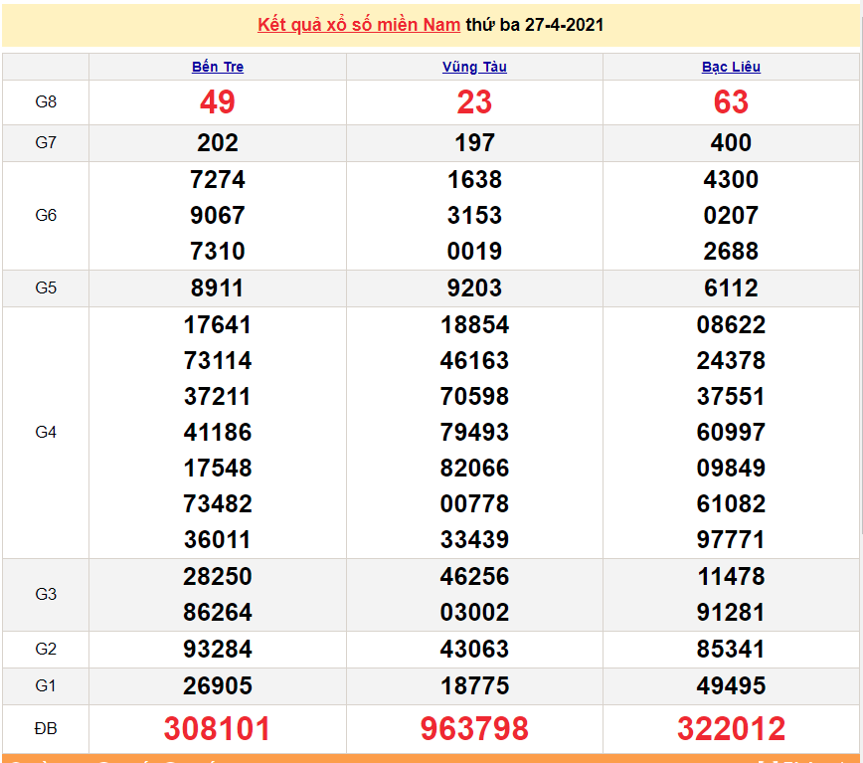
Task: Select G4 number 97771
Action: point(731,539)
